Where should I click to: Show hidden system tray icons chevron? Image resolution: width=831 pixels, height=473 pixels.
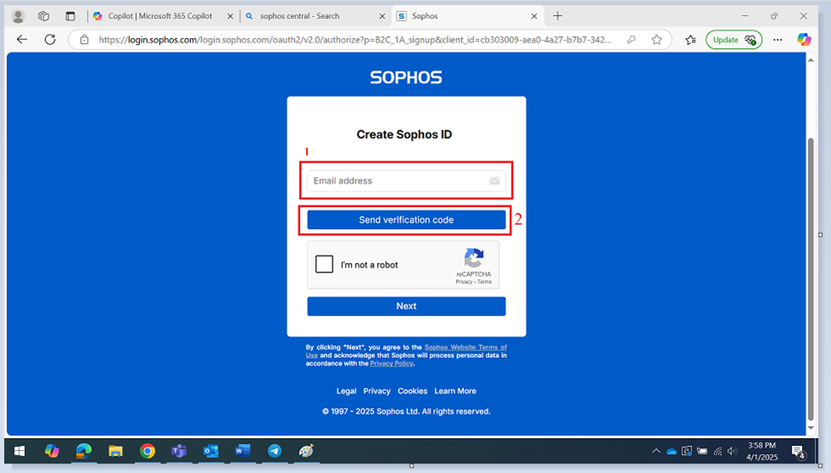[655, 451]
